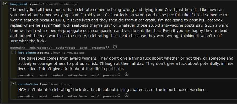Hide replies (2) on bongowasd's comment

coord(41,48)
